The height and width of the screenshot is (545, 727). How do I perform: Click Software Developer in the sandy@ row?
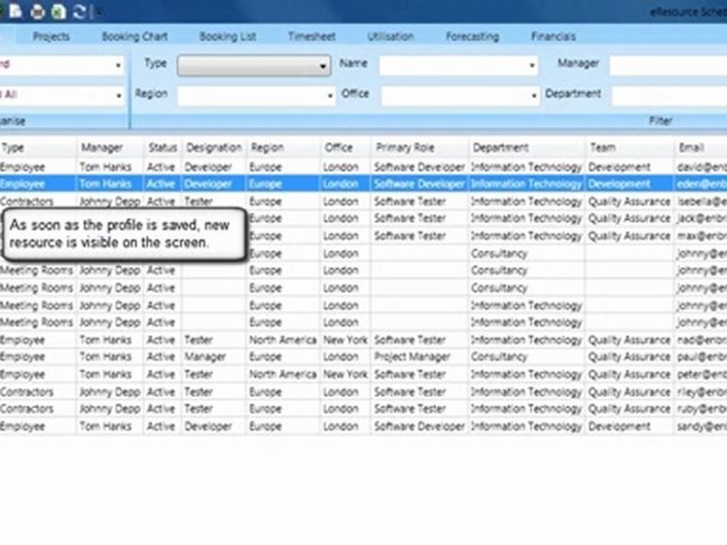click(x=419, y=426)
